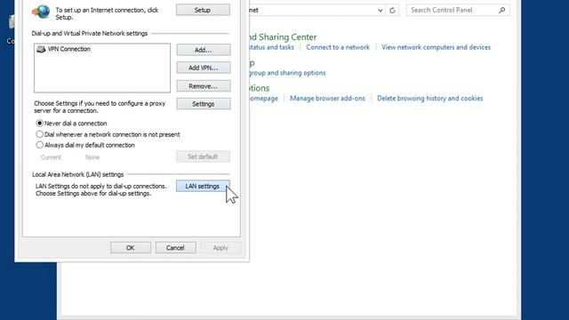This screenshot has height=320, width=569.
Task: Open Delete browsing history and cookies link
Action: (x=430, y=99)
